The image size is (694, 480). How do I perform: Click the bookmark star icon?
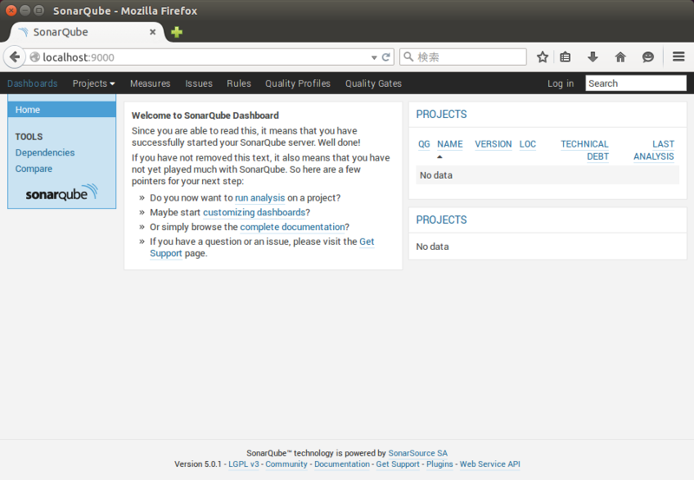coord(542,57)
